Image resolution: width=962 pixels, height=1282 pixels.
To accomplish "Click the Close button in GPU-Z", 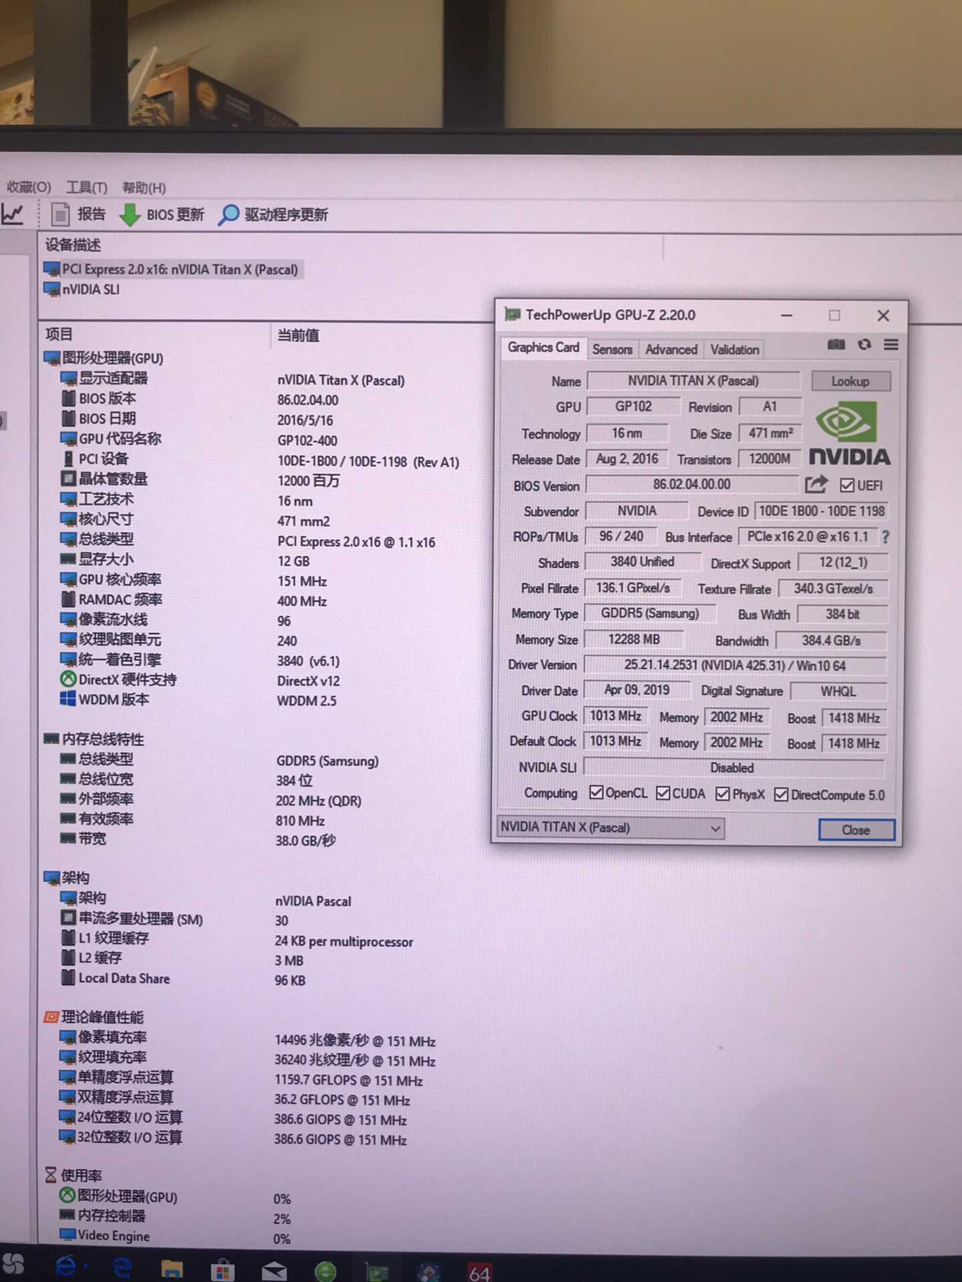I will point(856,830).
